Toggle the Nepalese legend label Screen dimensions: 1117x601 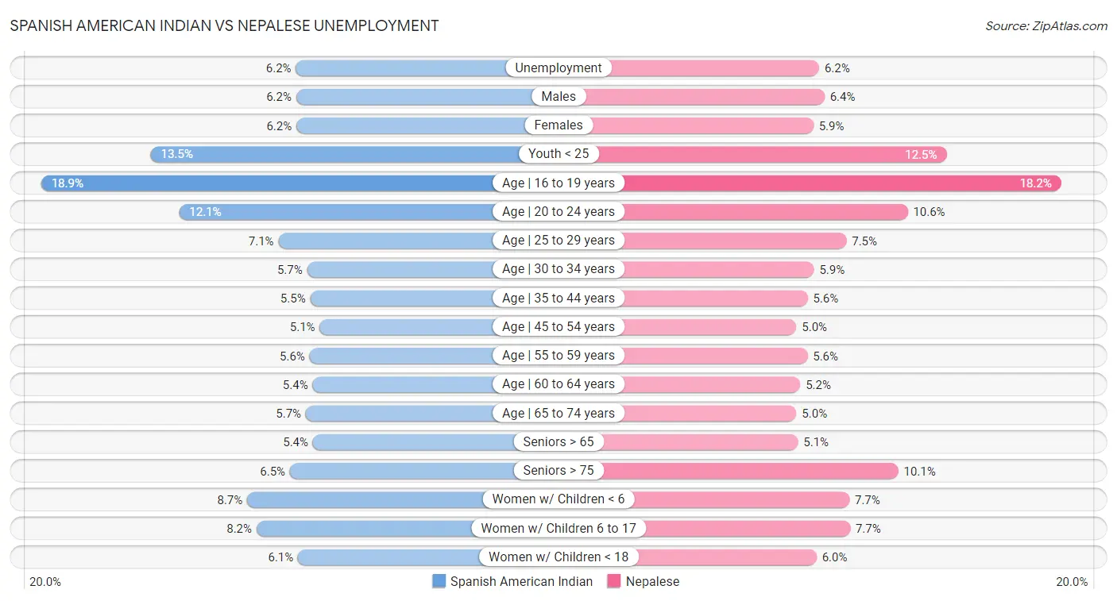click(652, 581)
